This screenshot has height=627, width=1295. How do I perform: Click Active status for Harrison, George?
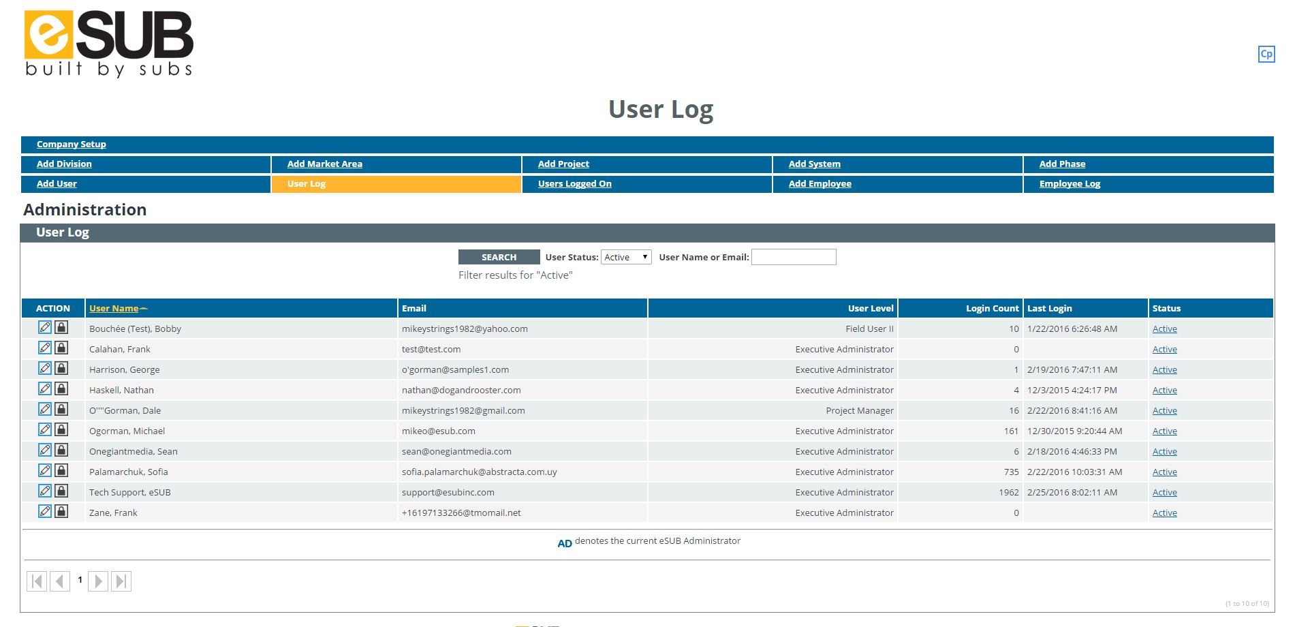(1165, 369)
